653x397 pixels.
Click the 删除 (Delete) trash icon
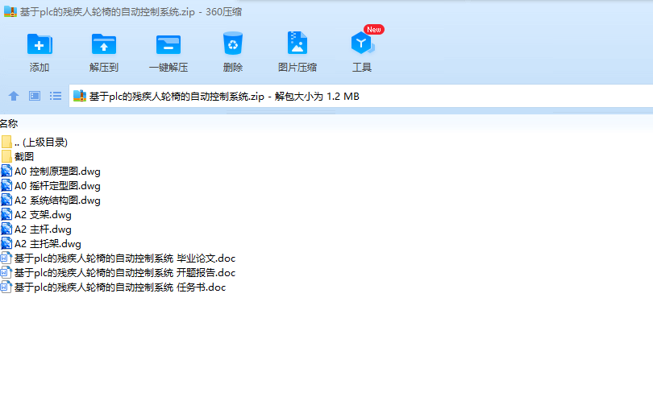pos(233,43)
